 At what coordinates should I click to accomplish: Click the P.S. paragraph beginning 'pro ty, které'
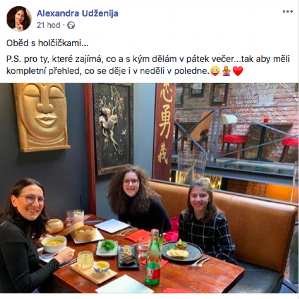[x=148, y=65]
